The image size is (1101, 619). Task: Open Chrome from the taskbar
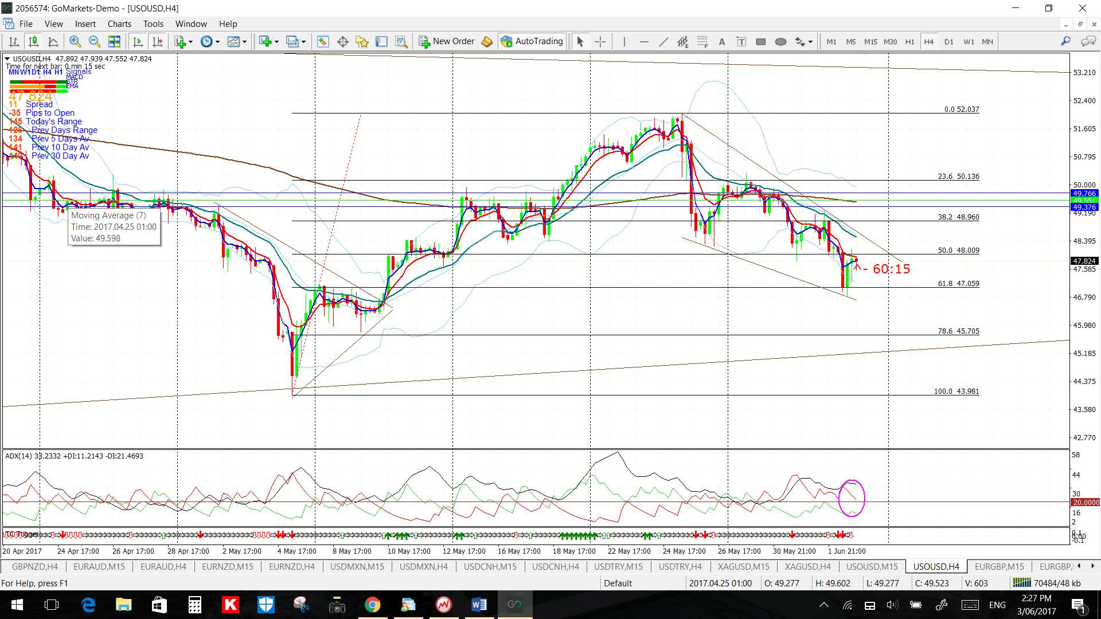pos(372,605)
